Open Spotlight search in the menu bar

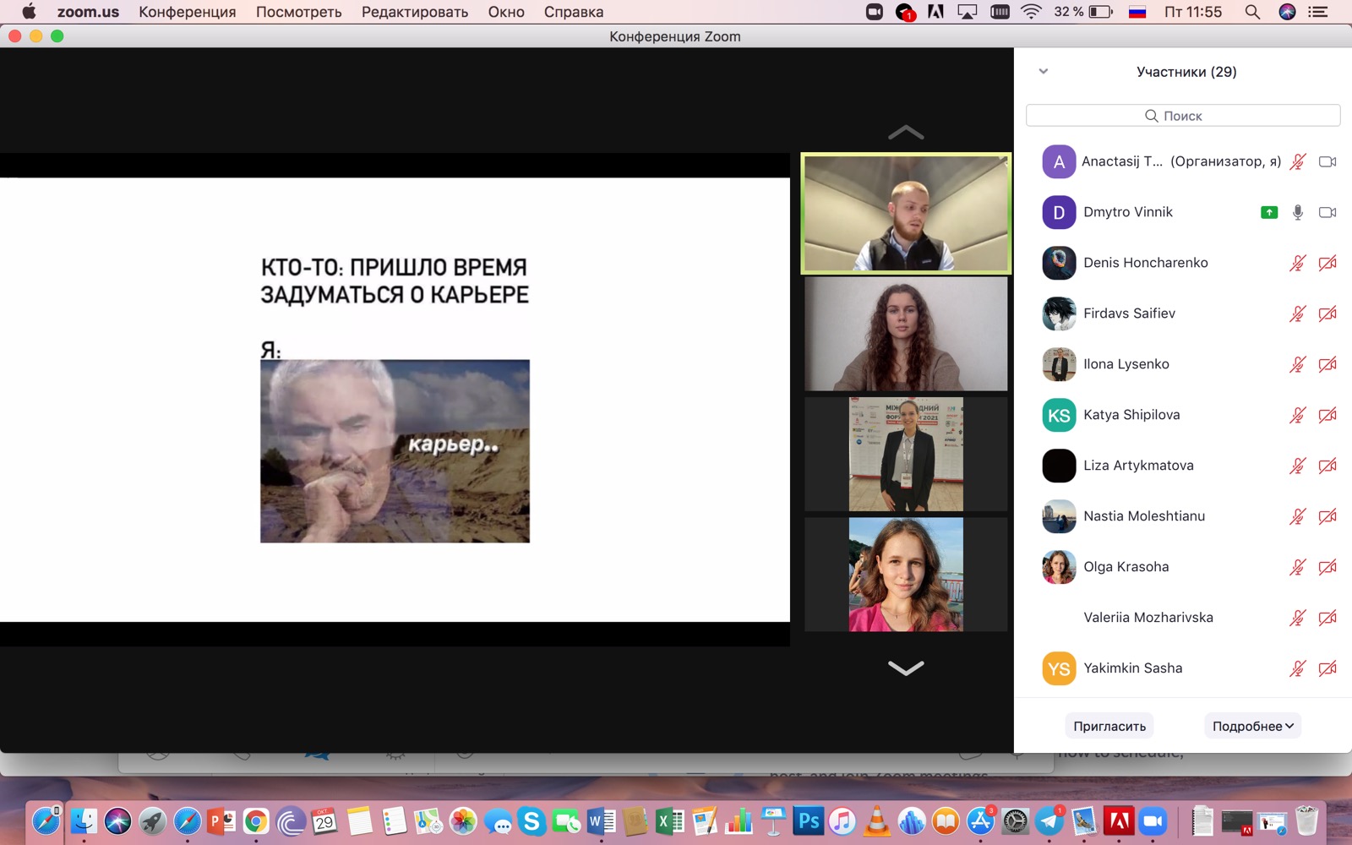point(1252,12)
